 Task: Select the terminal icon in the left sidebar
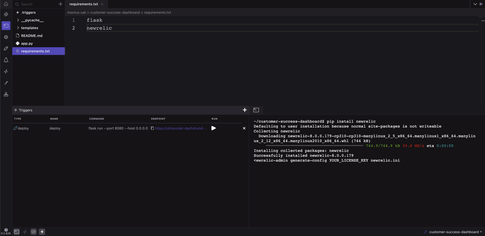click(x=6, y=25)
